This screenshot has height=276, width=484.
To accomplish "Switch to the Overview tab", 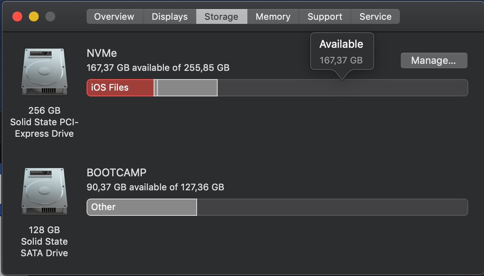I will [114, 16].
